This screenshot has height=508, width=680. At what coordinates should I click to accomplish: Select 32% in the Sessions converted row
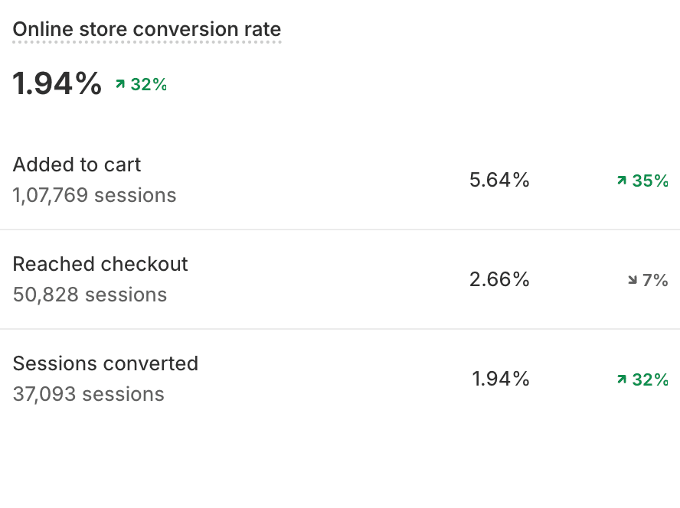click(650, 379)
